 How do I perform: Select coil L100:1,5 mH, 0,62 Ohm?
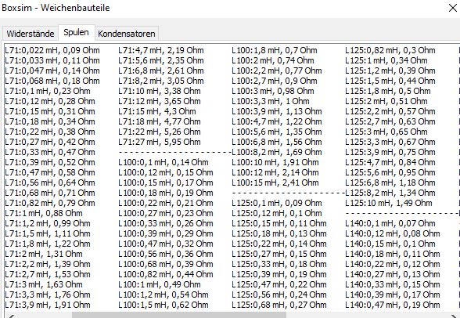164,305
